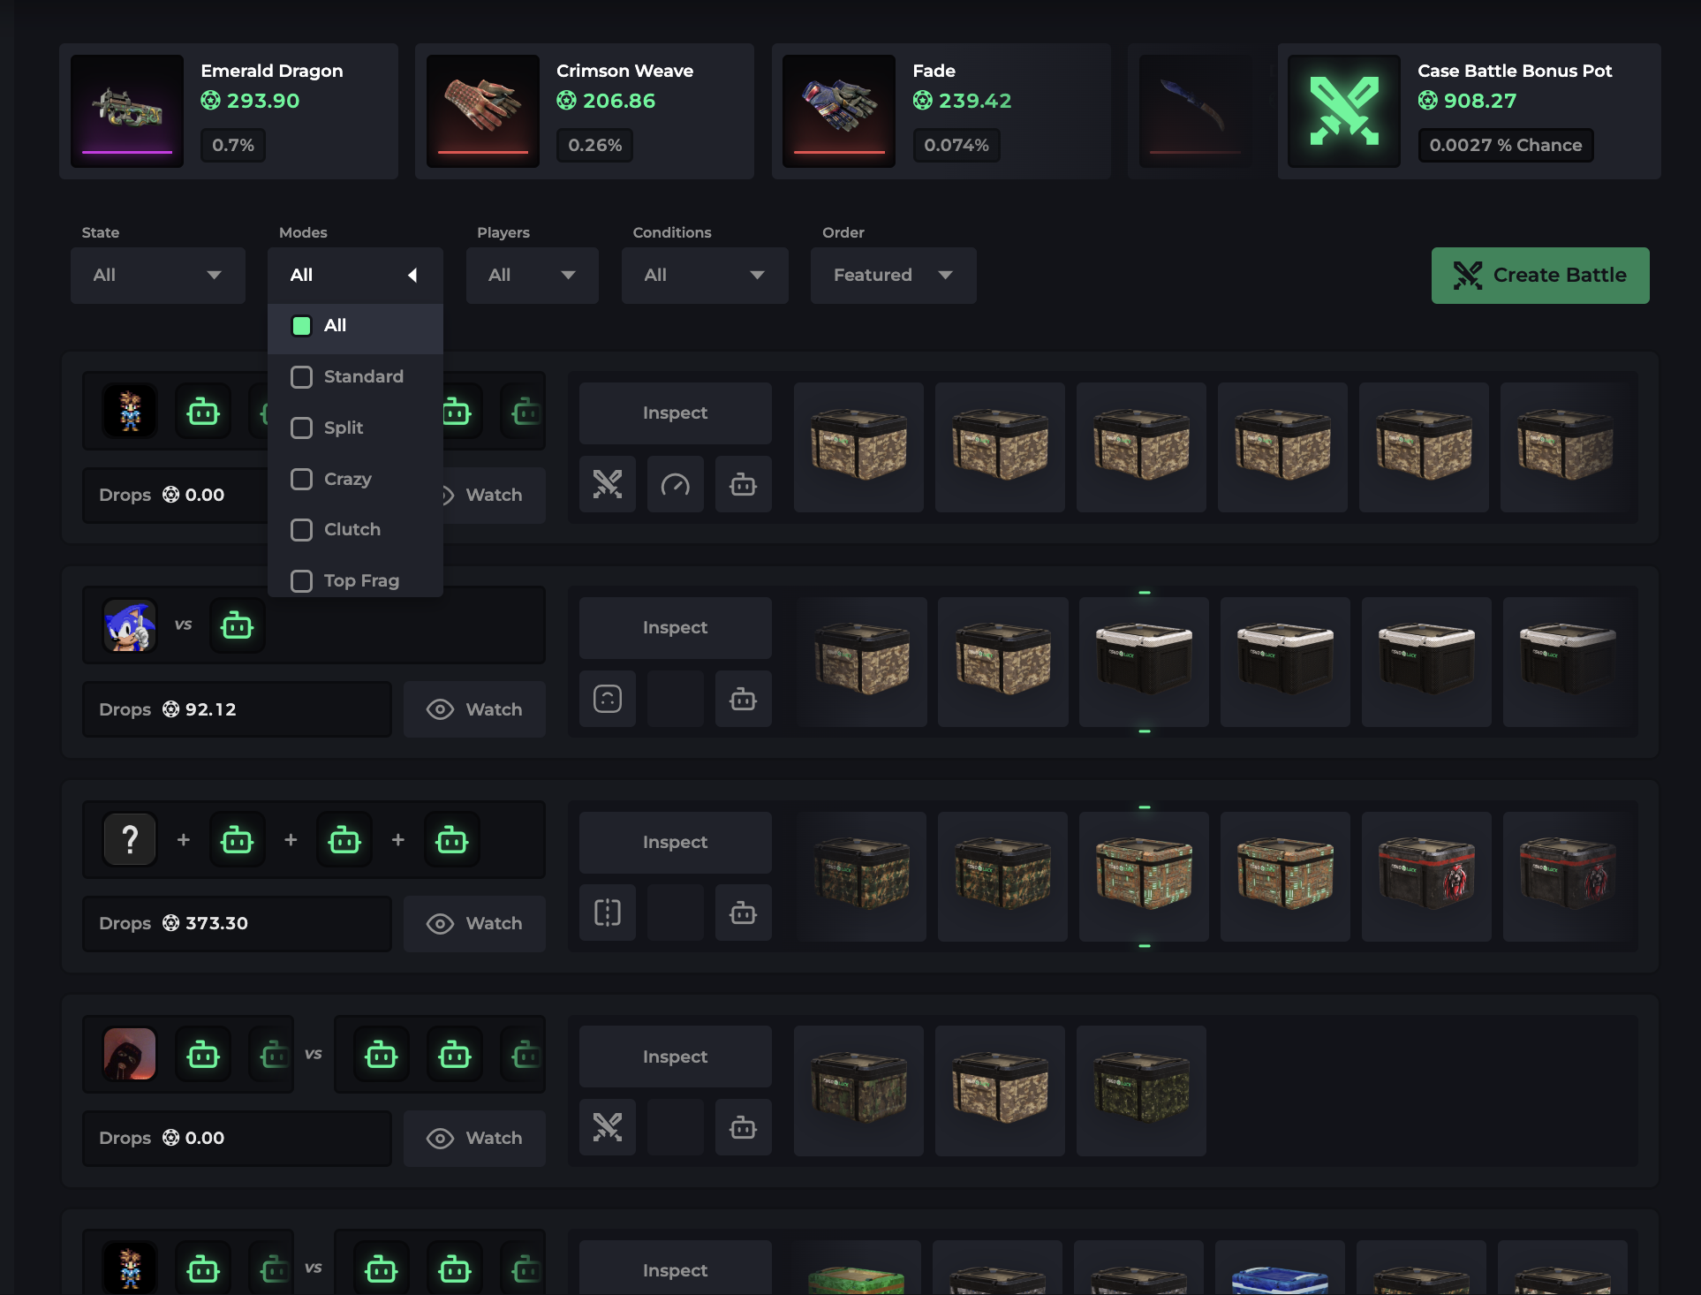This screenshot has height=1295, width=1701.
Task: Click the crossed swords icon in first battle
Action: (x=608, y=484)
